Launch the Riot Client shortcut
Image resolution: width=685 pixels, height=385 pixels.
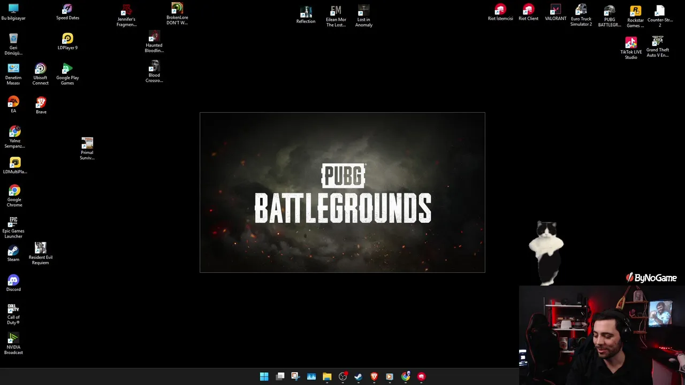[x=528, y=12]
